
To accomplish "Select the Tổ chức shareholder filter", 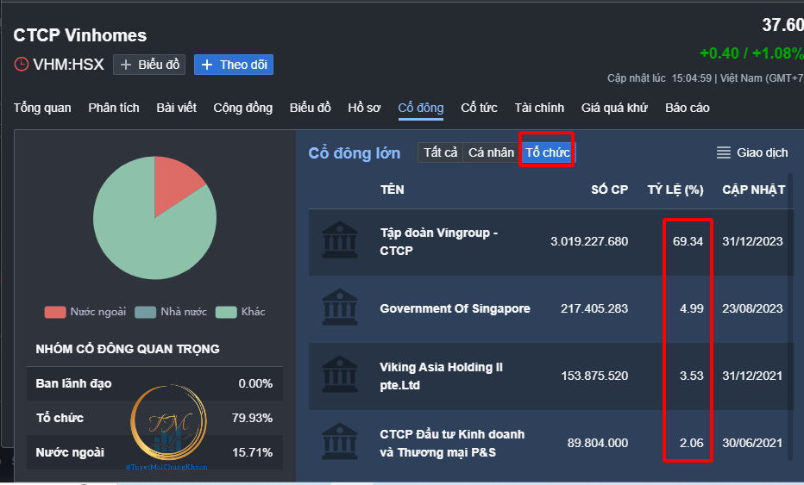I will (x=547, y=152).
